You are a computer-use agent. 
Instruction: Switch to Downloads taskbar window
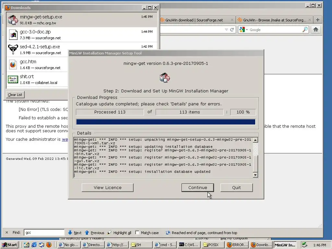coord(261,245)
